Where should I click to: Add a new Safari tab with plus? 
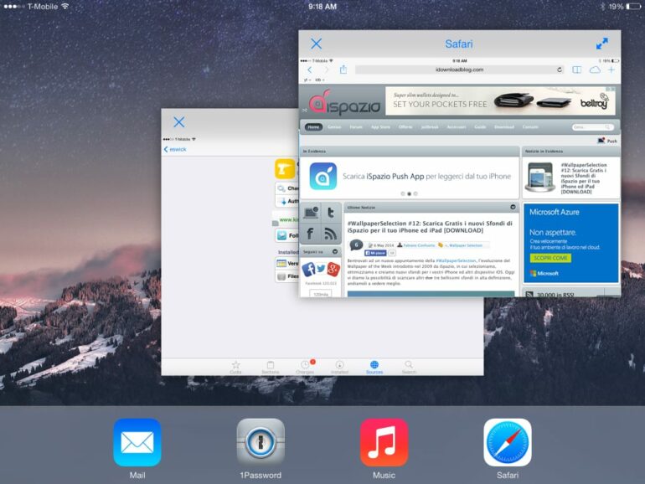(x=611, y=70)
